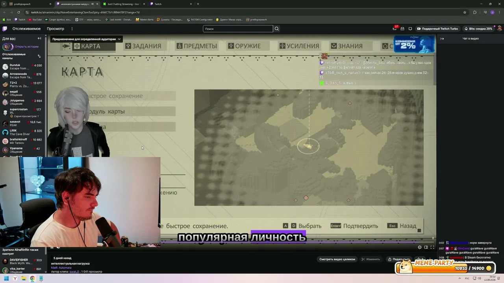Bookmark this page with the star
The image size is (504, 283).
(x=465, y=12)
